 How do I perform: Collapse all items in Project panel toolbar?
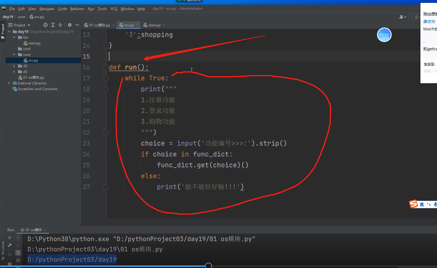[x=60, y=25]
